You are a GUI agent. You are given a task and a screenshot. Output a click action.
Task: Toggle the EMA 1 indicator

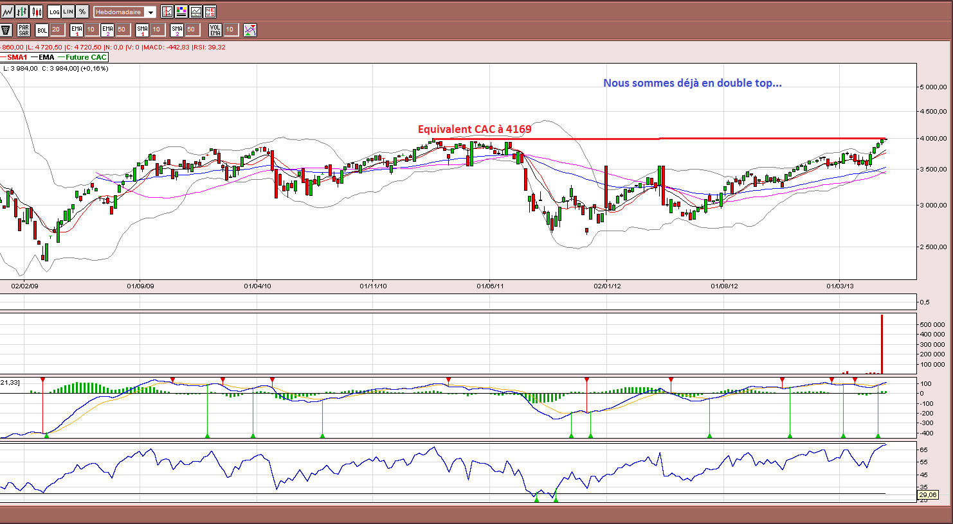pos(77,30)
